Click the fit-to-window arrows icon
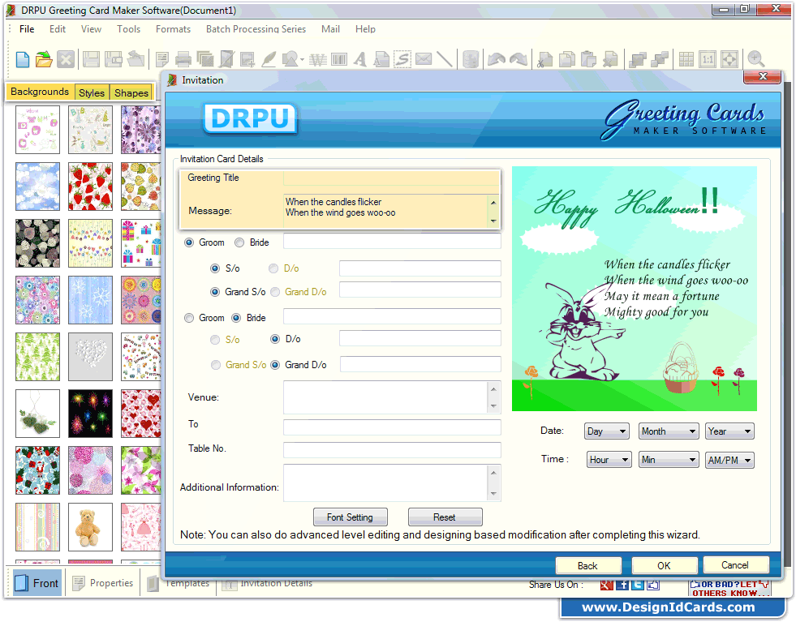Viewport: 796px width, 622px height. coord(729,59)
